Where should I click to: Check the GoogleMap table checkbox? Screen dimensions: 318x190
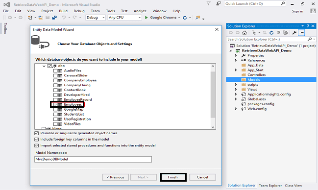55,110
